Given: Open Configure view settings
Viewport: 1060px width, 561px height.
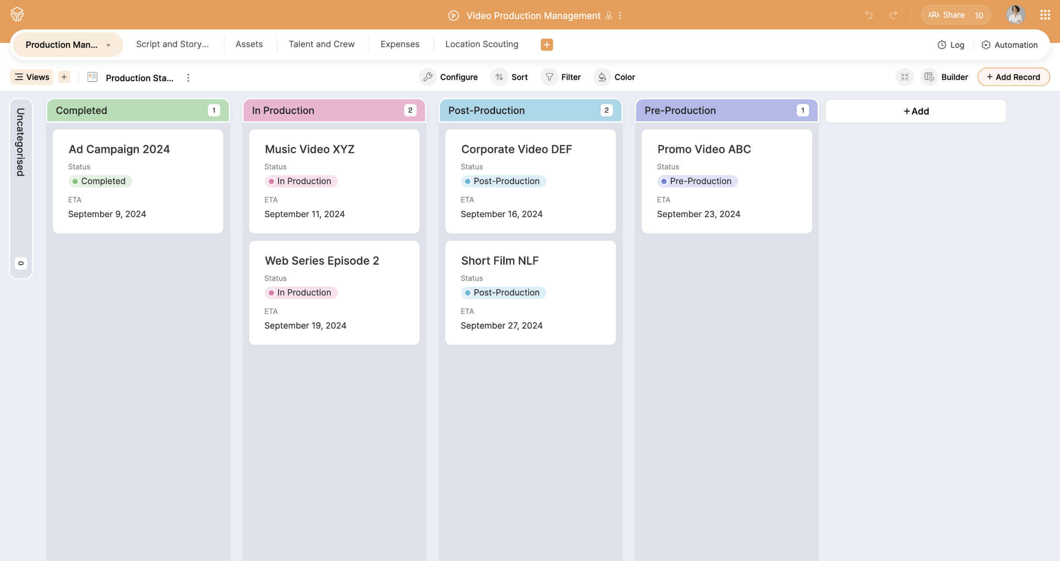Looking at the screenshot, I should click(x=449, y=77).
